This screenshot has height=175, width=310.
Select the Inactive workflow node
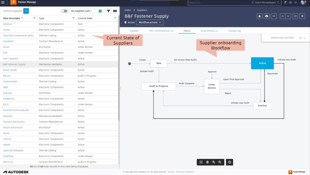(262, 106)
